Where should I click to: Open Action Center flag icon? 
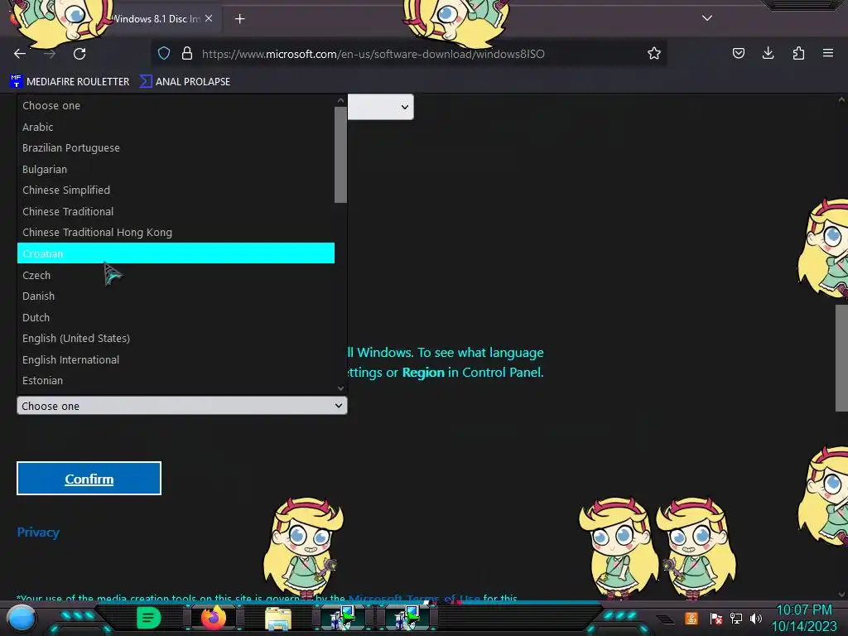pos(716,618)
